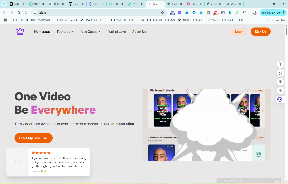This screenshot has width=288, height=184.
Task: Open the ETSY_CODE_LISTI bookmark
Action: click(94, 20)
